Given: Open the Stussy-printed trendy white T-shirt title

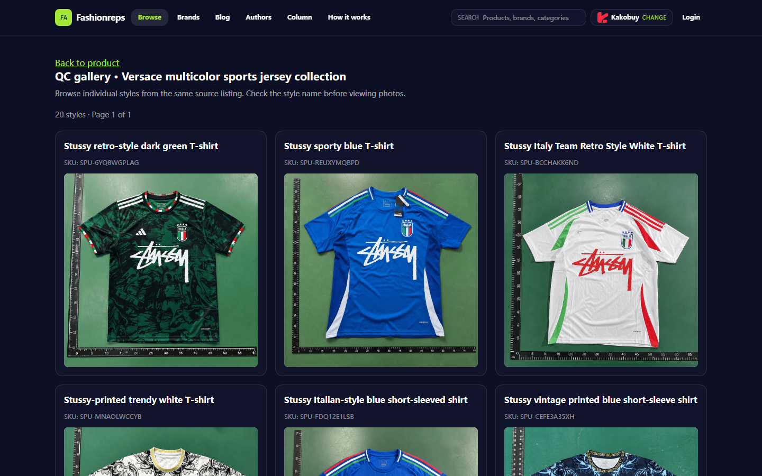Looking at the screenshot, I should (x=139, y=400).
